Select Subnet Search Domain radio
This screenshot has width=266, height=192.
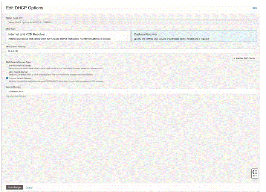tap(7, 65)
